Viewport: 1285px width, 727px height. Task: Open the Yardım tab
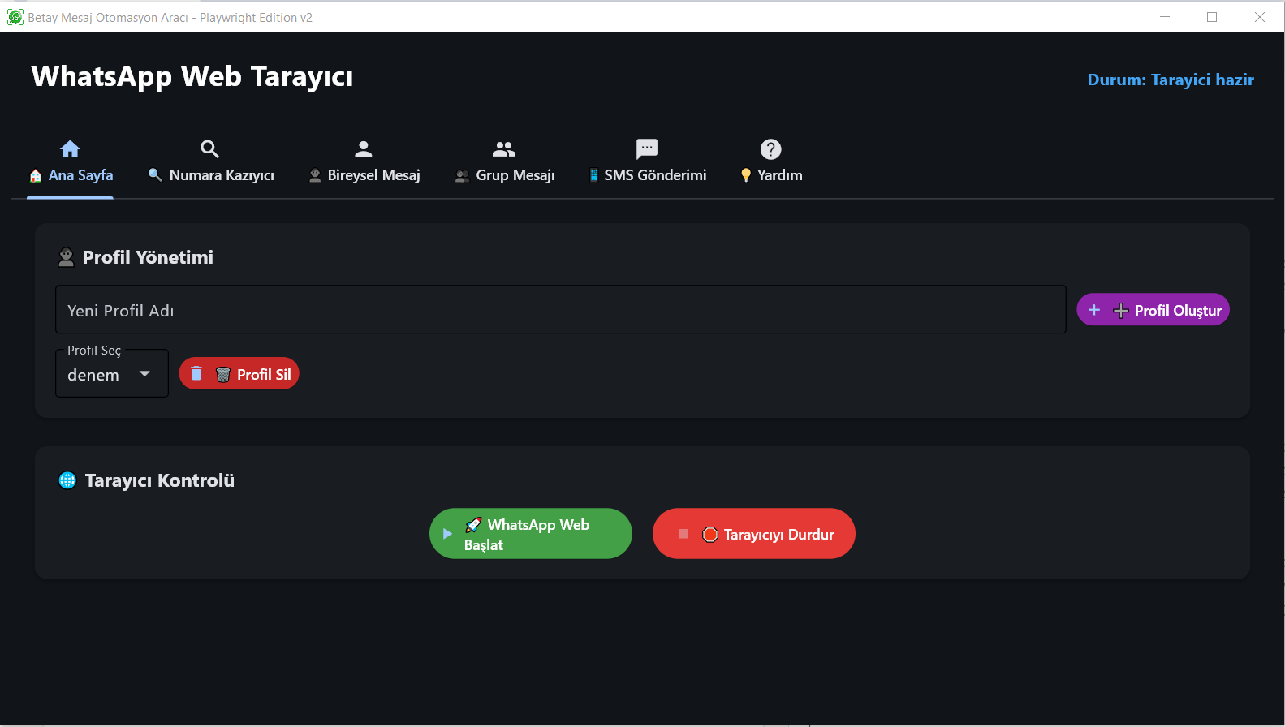coord(771,165)
